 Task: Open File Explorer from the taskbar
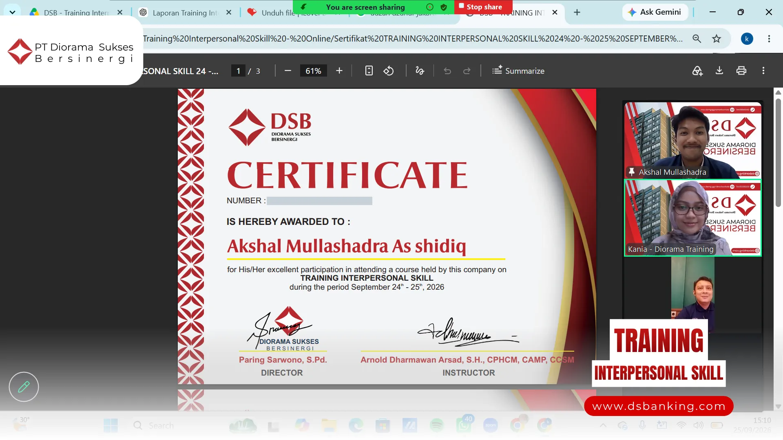[329, 426]
